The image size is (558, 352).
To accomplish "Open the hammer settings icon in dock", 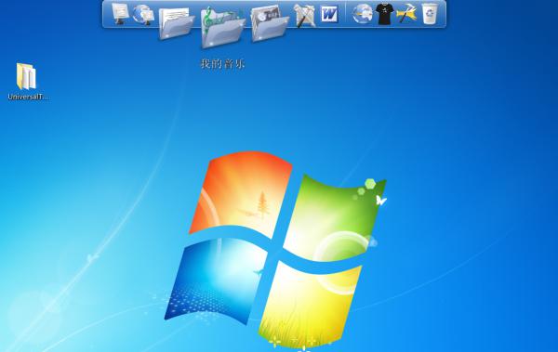I will [x=406, y=14].
